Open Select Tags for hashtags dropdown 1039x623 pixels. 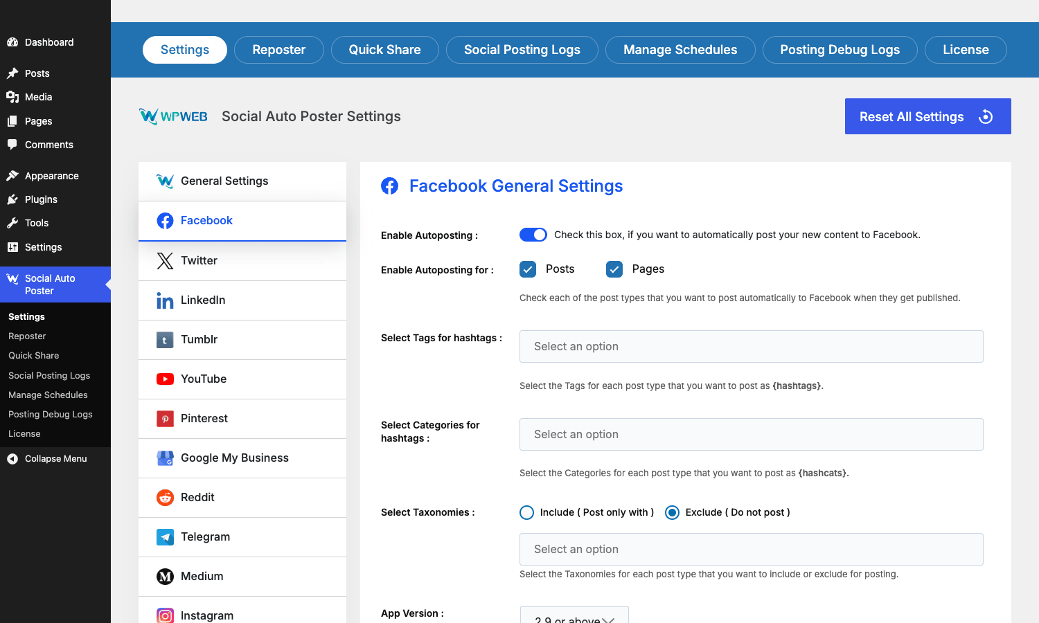pos(752,346)
